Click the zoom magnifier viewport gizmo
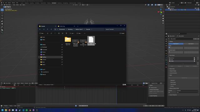Image resolution: width=200 pixels, height=112 pixels. (163, 16)
